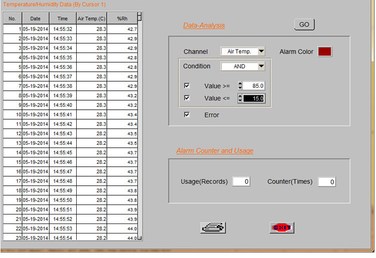Click the Usage(Records) field
This screenshot has width=376, height=258.
tap(241, 182)
